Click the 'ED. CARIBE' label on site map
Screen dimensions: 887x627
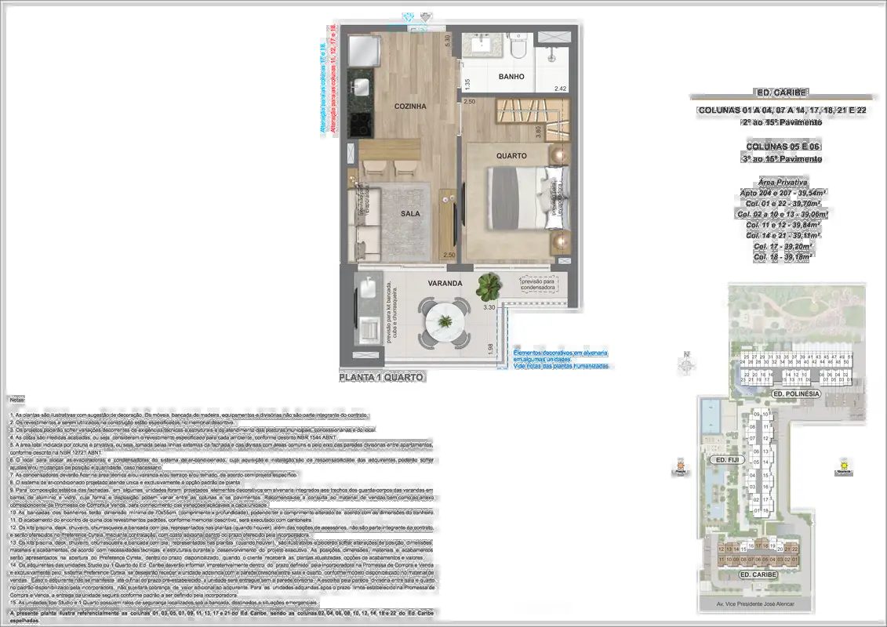coord(758,574)
